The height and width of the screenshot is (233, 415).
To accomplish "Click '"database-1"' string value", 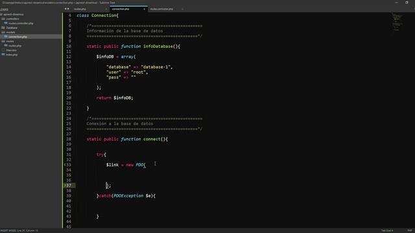I will pyautogui.click(x=156, y=67).
